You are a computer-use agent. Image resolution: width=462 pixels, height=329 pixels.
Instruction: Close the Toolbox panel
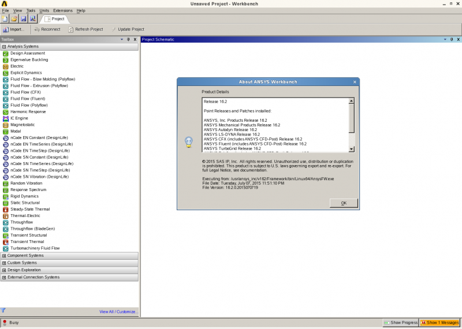coord(135,39)
